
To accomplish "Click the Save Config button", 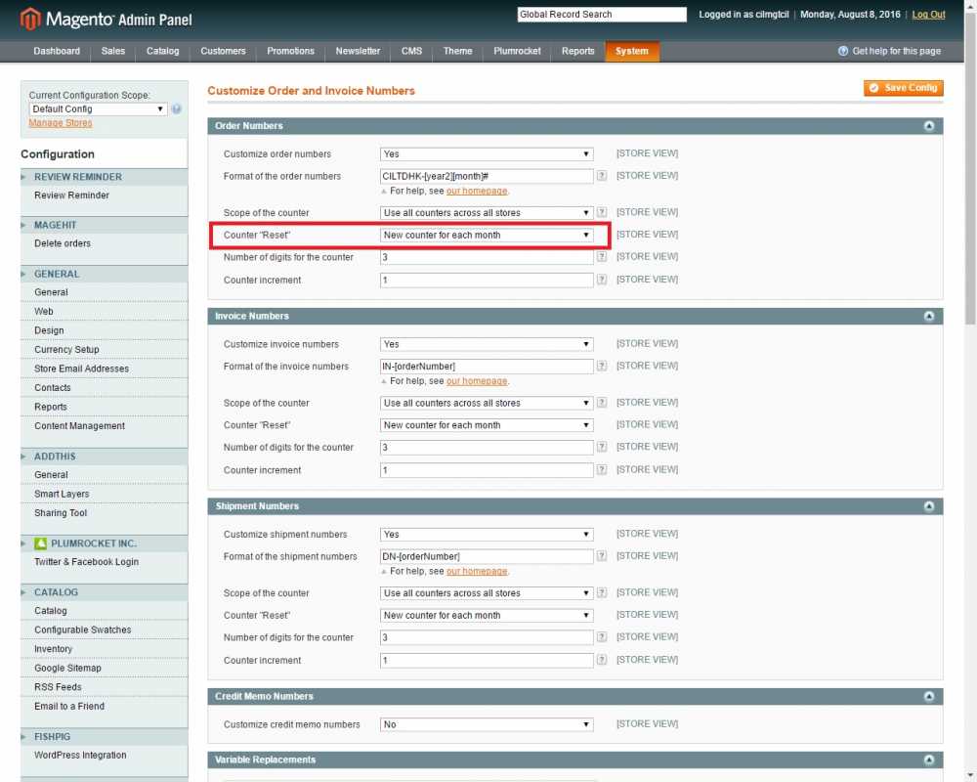I will [x=903, y=88].
